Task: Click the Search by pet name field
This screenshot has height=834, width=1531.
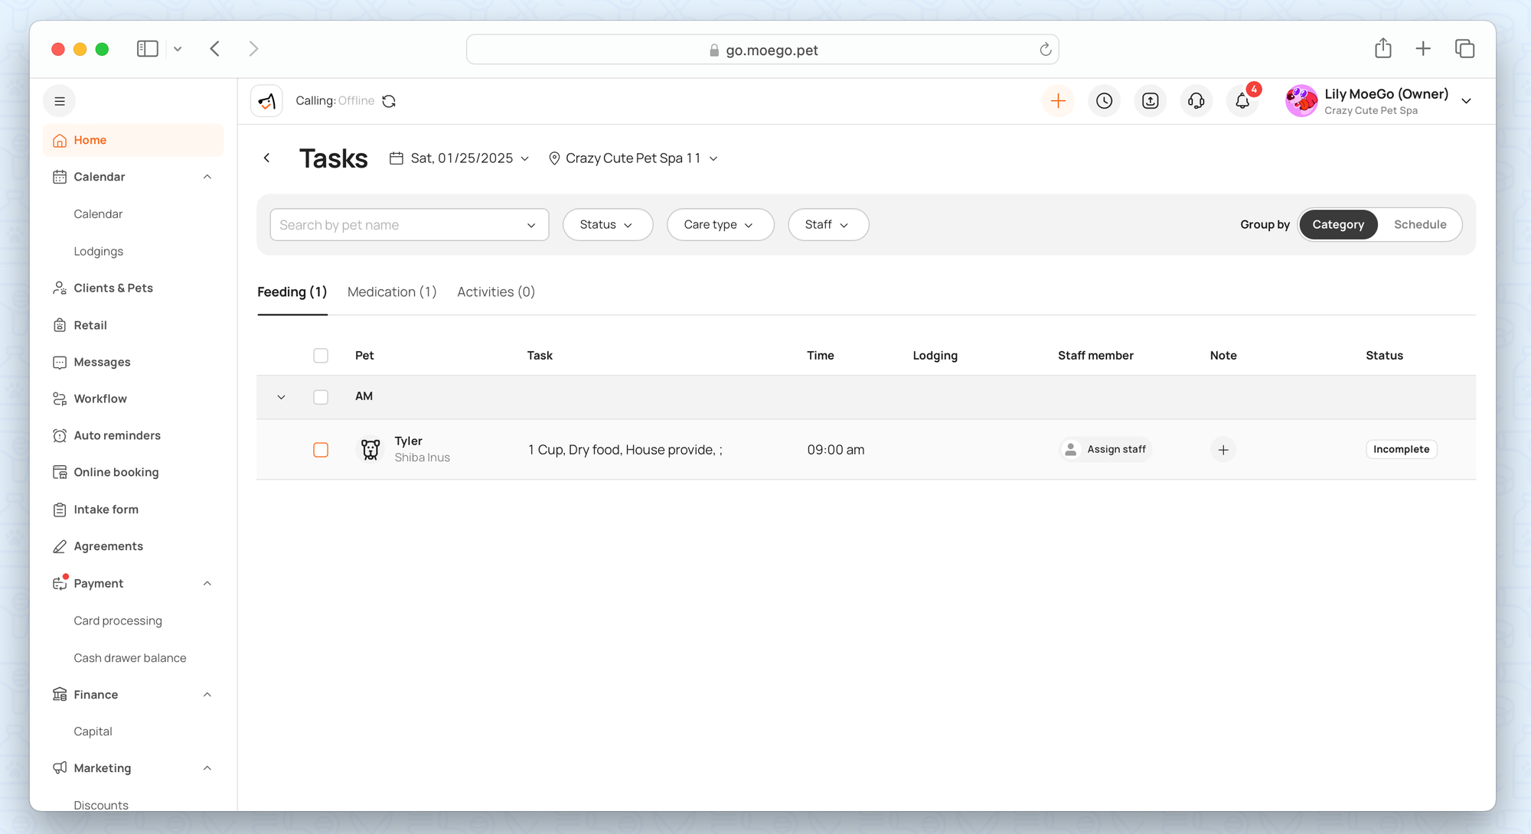Action: click(398, 225)
